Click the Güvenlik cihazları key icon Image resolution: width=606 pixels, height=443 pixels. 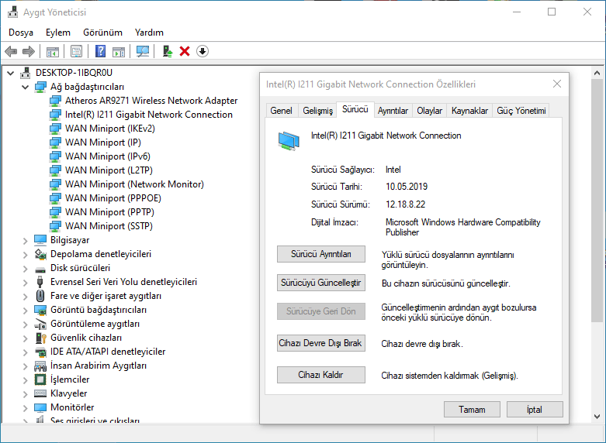pyautogui.click(x=40, y=338)
